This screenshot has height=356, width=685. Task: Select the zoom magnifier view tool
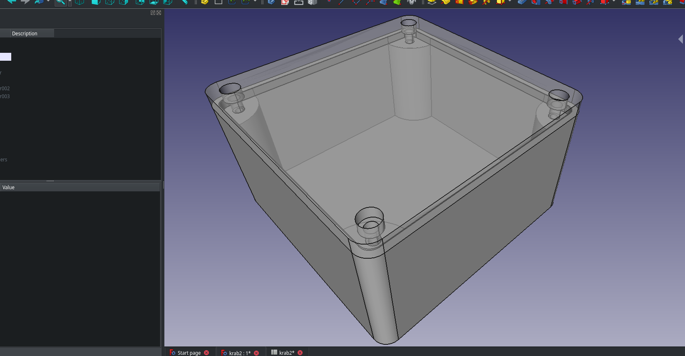coord(60,2)
